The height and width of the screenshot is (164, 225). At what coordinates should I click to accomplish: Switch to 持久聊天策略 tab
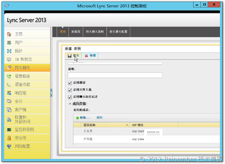point(95,32)
